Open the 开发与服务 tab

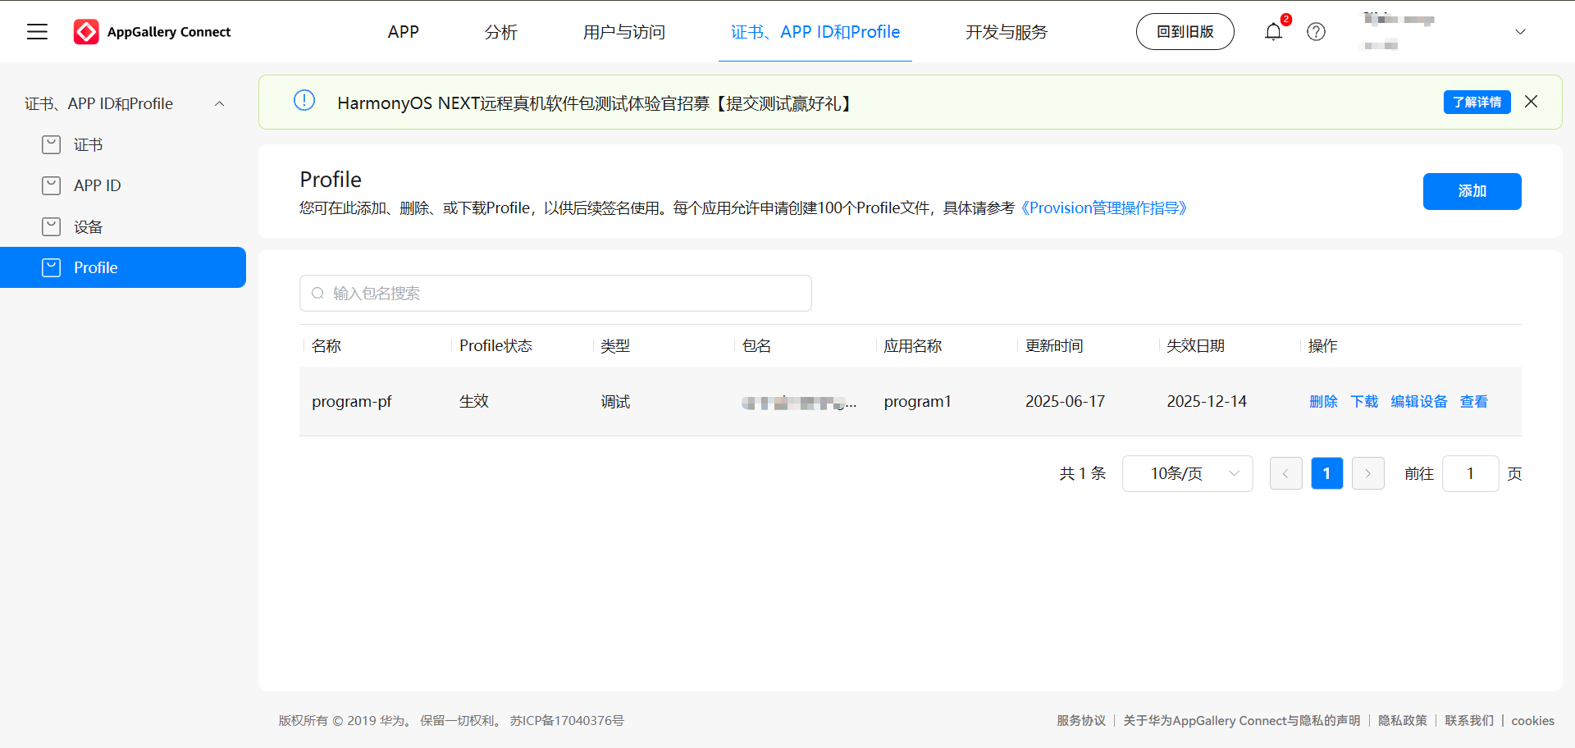coord(1007,32)
